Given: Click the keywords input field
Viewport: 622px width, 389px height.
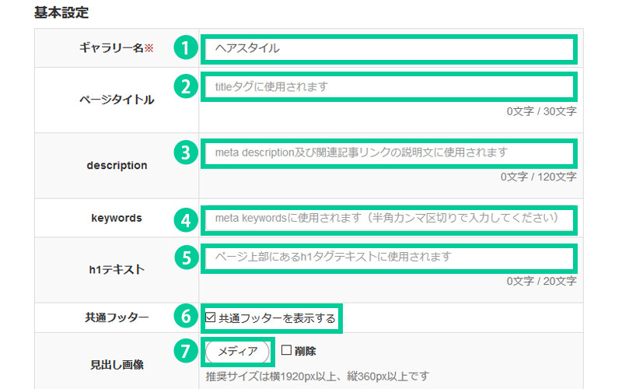Looking at the screenshot, I should (389, 219).
